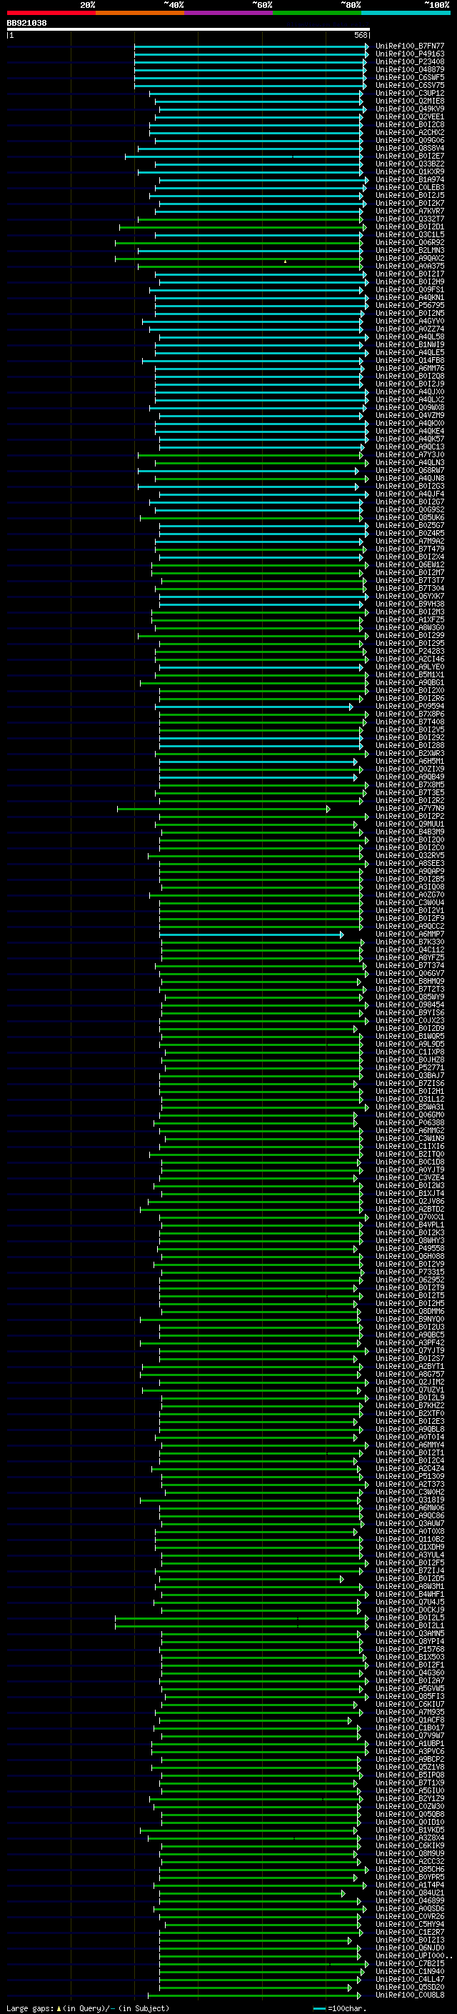Open the UniRef100_B2ITQ0 hit label
The height and width of the screenshot is (2014, 457).
click(410, 1154)
